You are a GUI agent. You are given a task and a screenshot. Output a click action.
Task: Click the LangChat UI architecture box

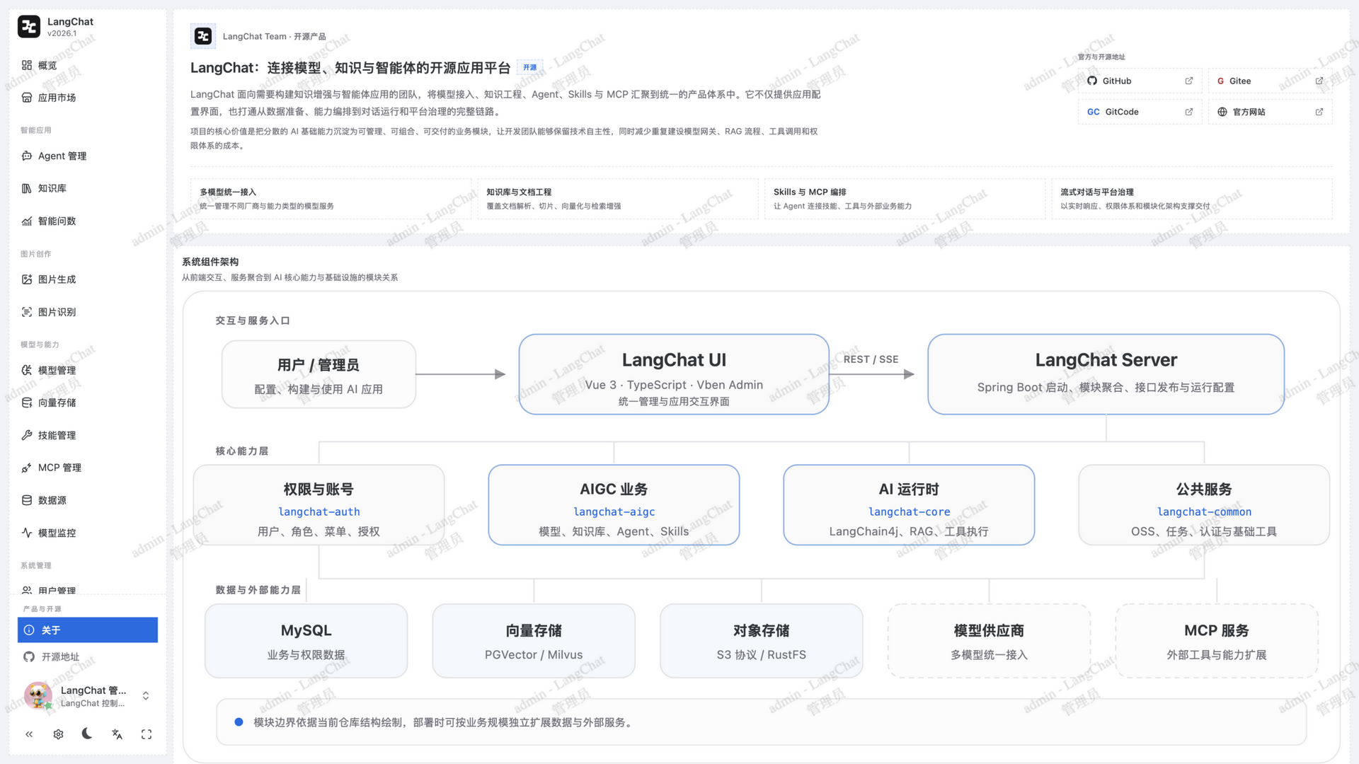(674, 374)
